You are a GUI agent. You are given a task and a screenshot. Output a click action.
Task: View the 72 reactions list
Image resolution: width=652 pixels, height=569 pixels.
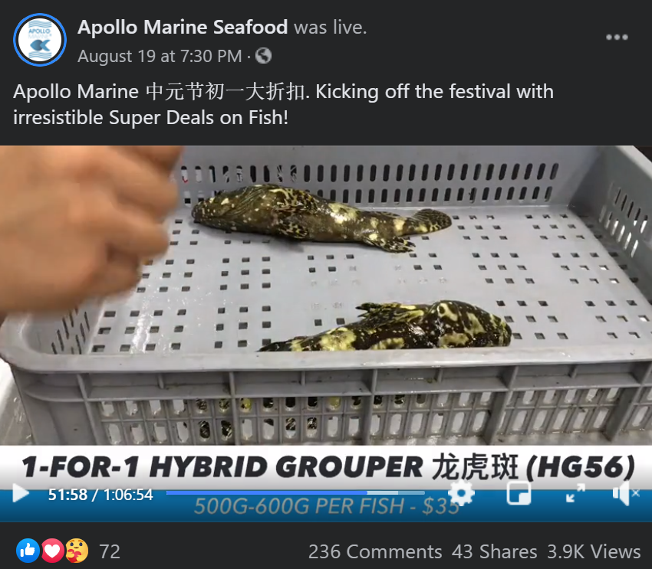tap(110, 551)
